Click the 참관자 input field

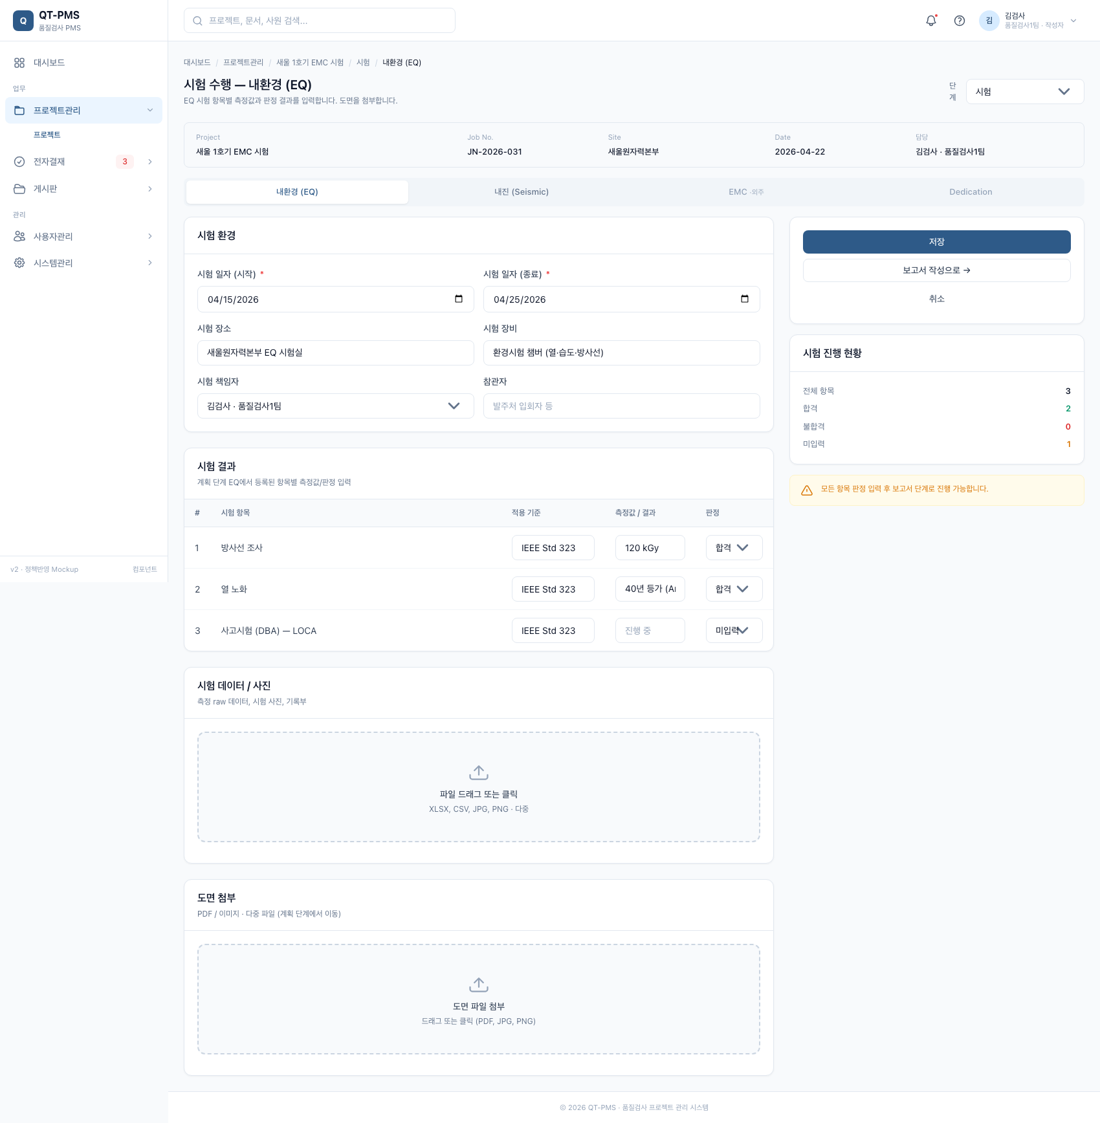coord(622,406)
